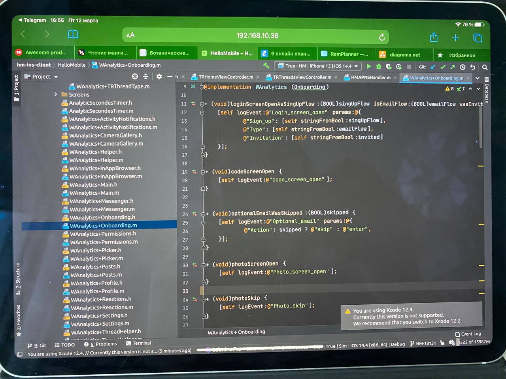Viewport: 506px width, 379px height.
Task: Expand the Screens folder in the project tree
Action: click(56, 94)
